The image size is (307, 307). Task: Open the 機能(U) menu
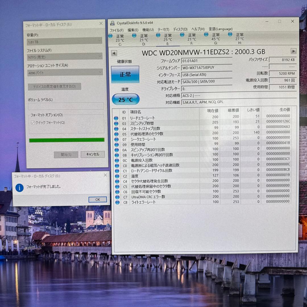[x=148, y=30]
